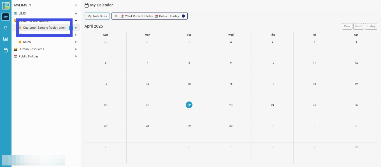Click the orange diamond Sales icon
This screenshot has width=381, height=167.
pyautogui.click(x=20, y=42)
